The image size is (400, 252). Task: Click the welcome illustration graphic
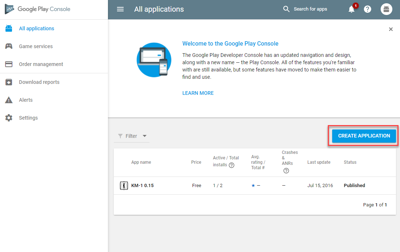[x=154, y=60]
